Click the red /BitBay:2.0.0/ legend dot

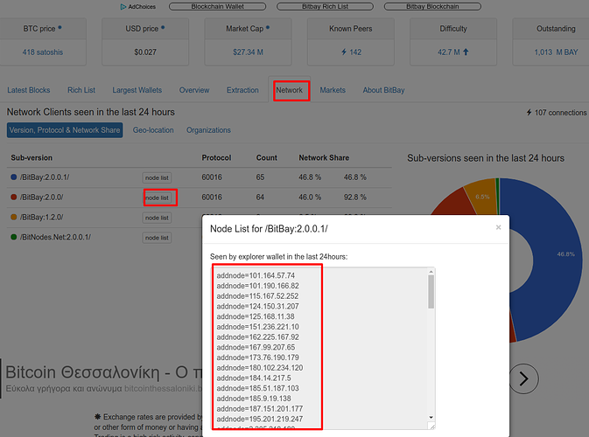(13, 197)
